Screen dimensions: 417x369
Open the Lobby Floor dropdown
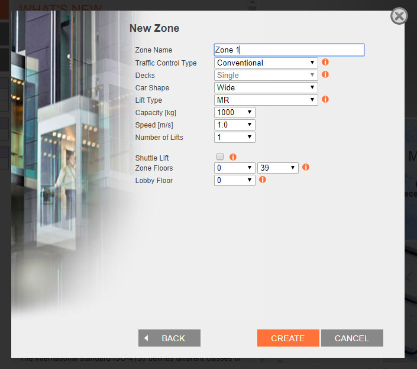coord(234,180)
